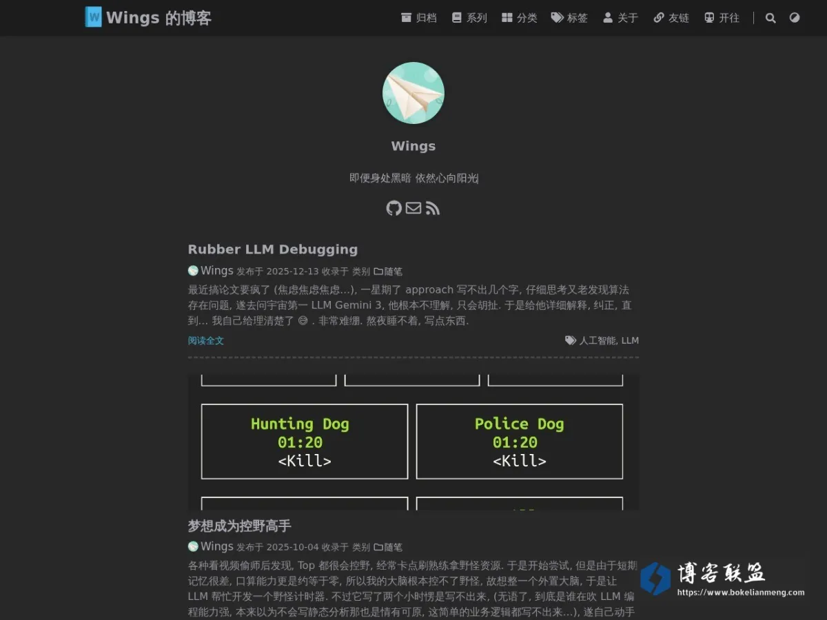Open the 人工智能 tag link

pyautogui.click(x=598, y=340)
